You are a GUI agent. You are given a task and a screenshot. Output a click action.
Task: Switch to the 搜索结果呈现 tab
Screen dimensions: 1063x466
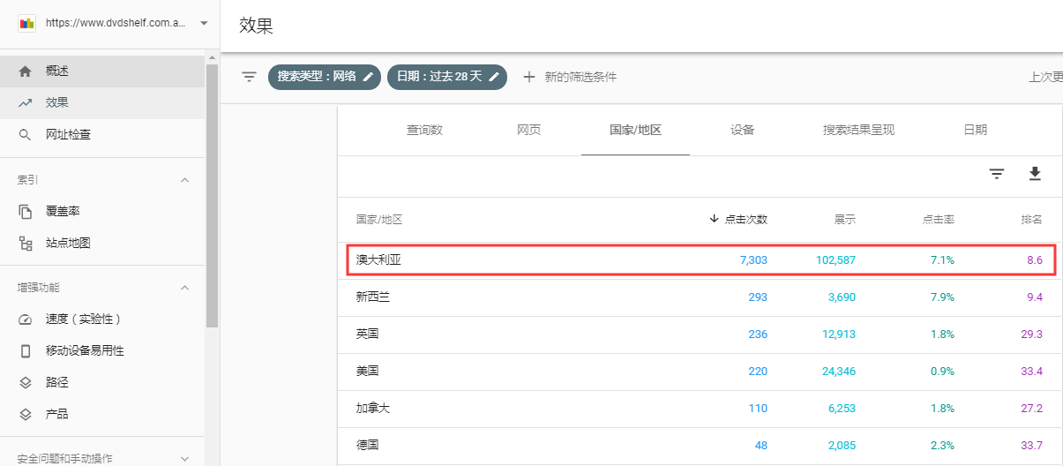pyautogui.click(x=858, y=130)
